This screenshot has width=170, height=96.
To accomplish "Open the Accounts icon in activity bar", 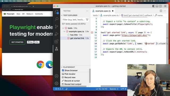I will click(57, 76).
